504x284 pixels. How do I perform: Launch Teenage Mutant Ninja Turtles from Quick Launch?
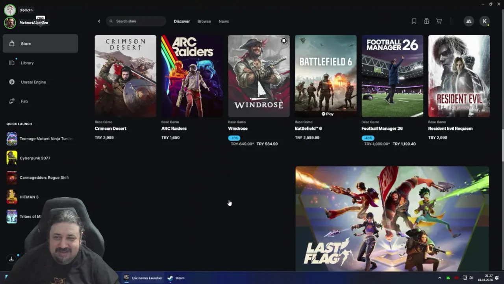(x=40, y=138)
